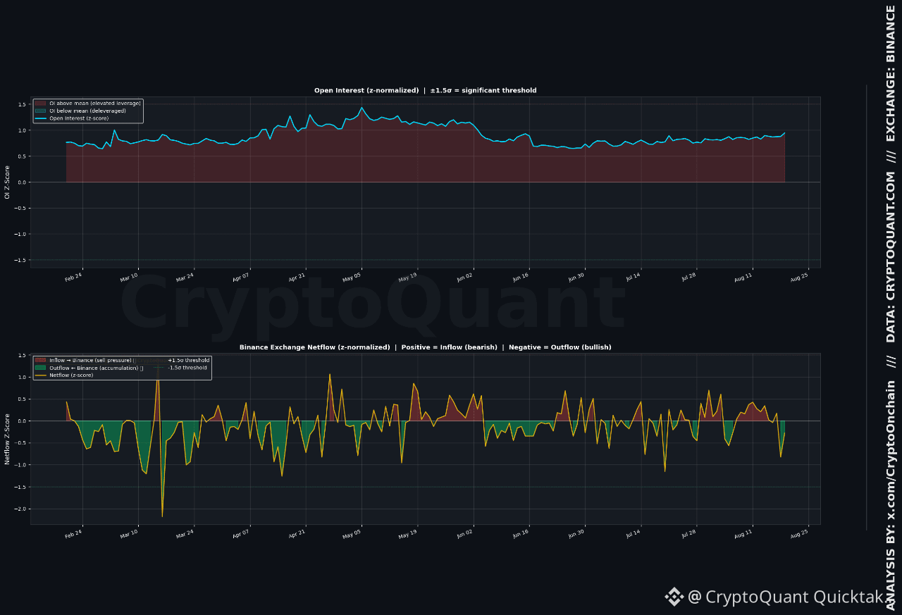Click the -2.0 tick on the Netflow Z-Score axis
The image size is (902, 615).
tap(20, 509)
